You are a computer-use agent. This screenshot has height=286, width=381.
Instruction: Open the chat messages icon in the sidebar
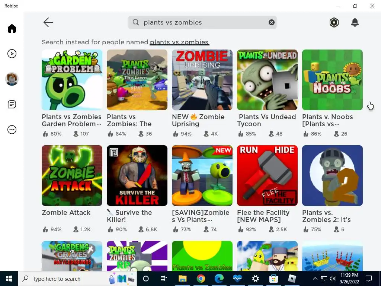[x=12, y=104]
